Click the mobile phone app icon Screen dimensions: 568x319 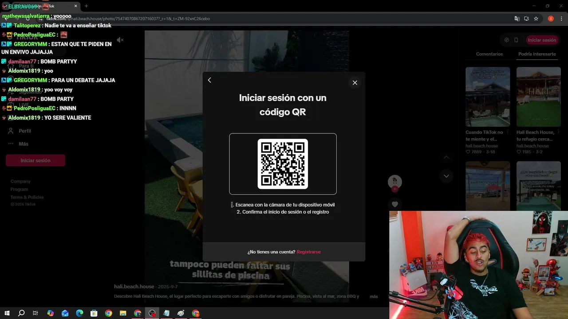coord(516,40)
